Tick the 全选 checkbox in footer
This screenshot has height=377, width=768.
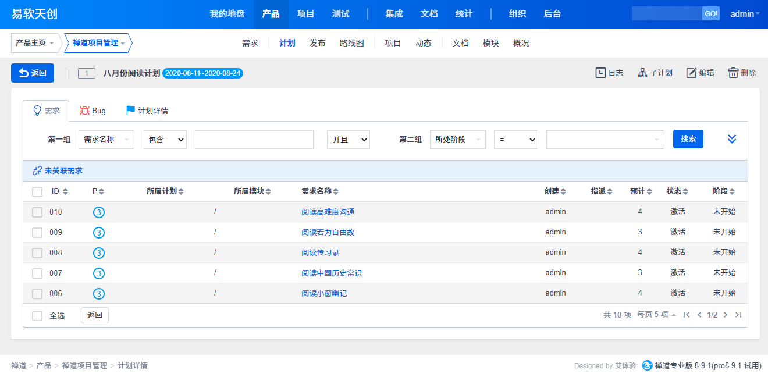[x=37, y=315]
